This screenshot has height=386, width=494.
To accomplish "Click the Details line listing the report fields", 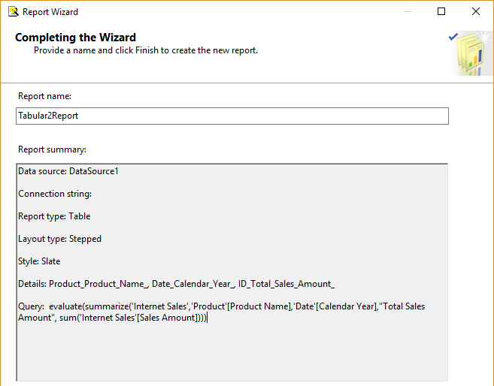I will (x=176, y=284).
